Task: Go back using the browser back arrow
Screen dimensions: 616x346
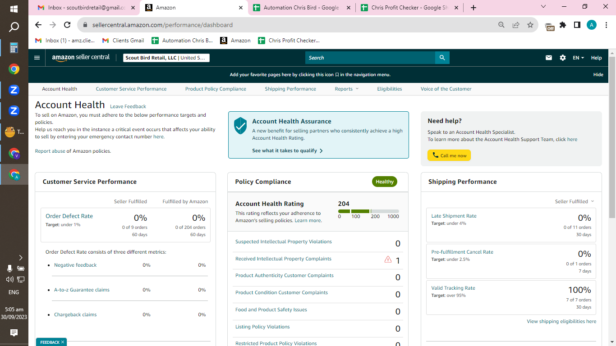Action: [x=38, y=25]
